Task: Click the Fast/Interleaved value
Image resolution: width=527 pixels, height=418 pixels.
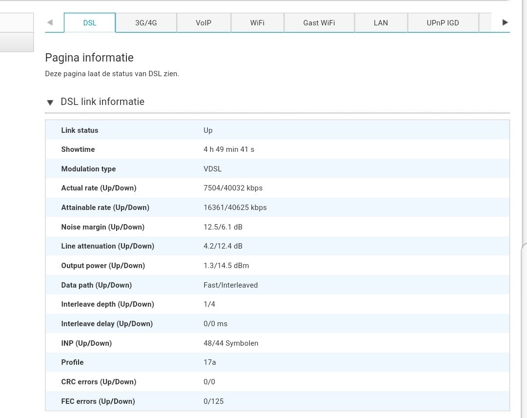Action: tap(230, 285)
